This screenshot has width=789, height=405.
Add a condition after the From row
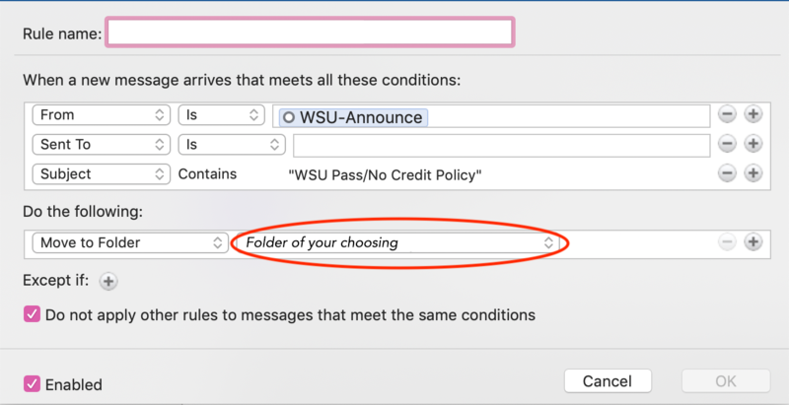point(753,114)
